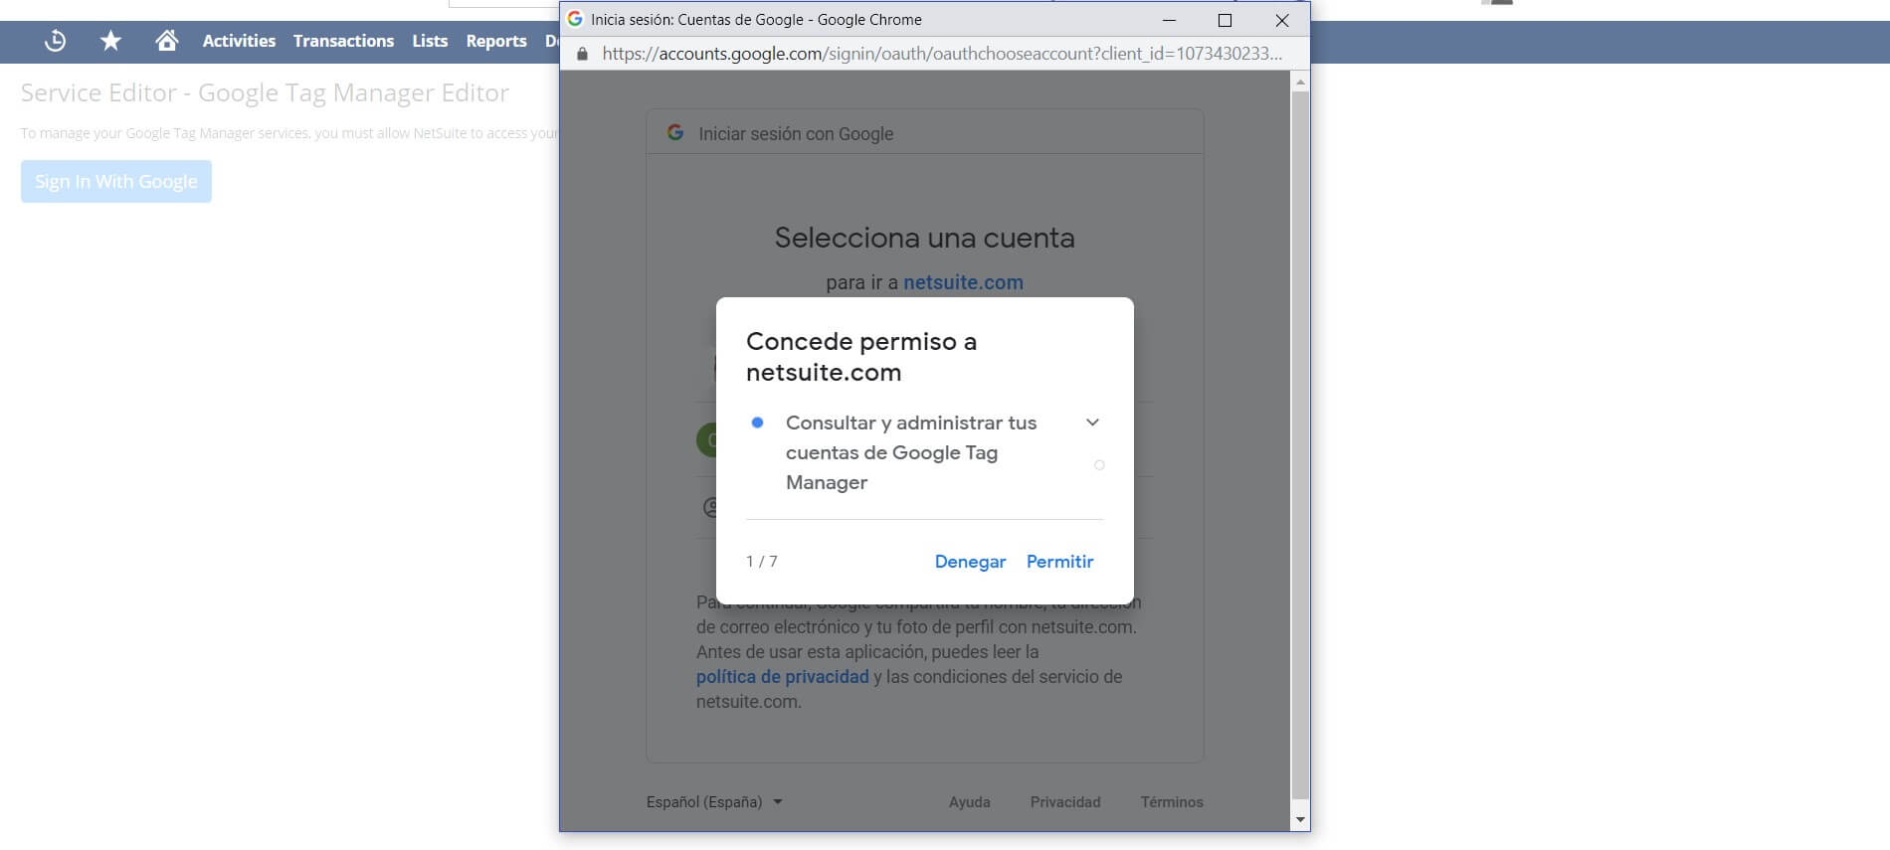Click the popup scrollbar down arrow

click(1300, 820)
